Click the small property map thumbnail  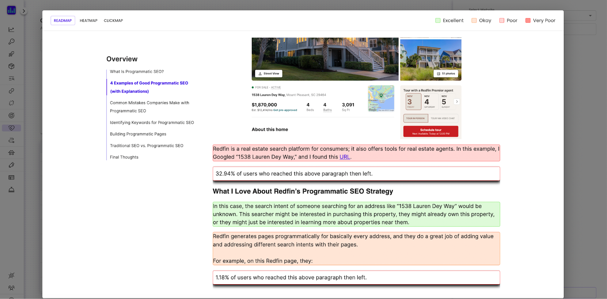pos(381,98)
